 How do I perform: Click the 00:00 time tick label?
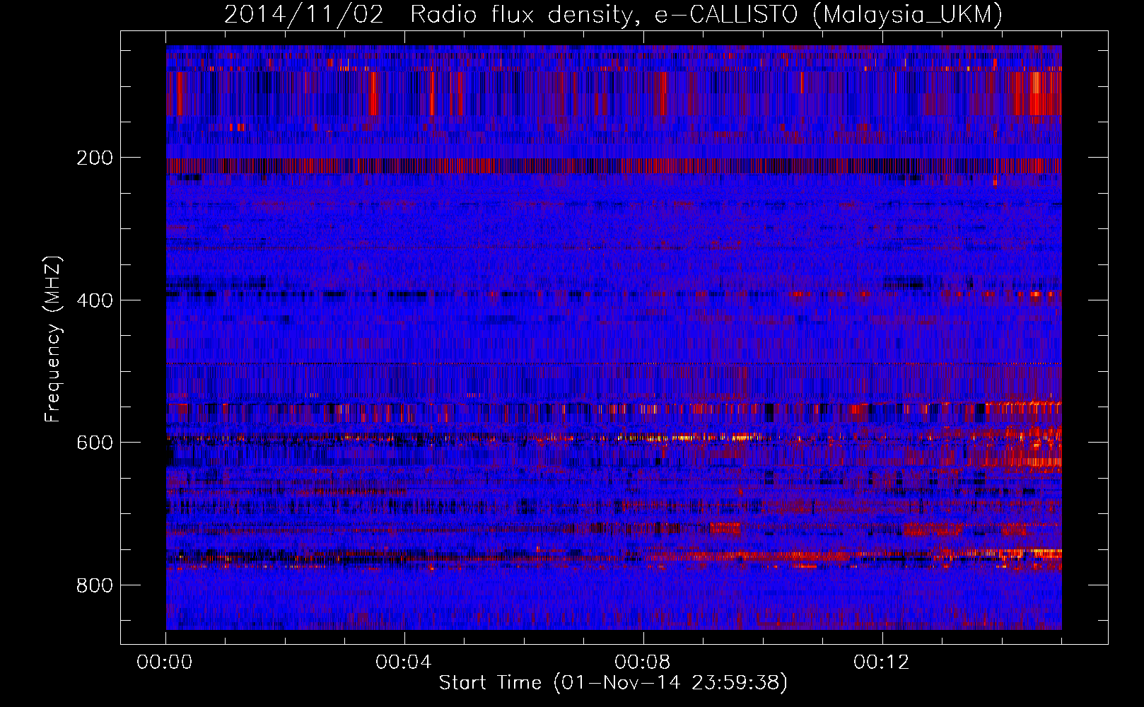(x=165, y=662)
